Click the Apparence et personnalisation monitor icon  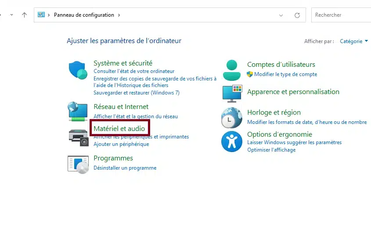click(x=232, y=93)
